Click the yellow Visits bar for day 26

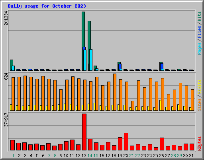pos(161,105)
